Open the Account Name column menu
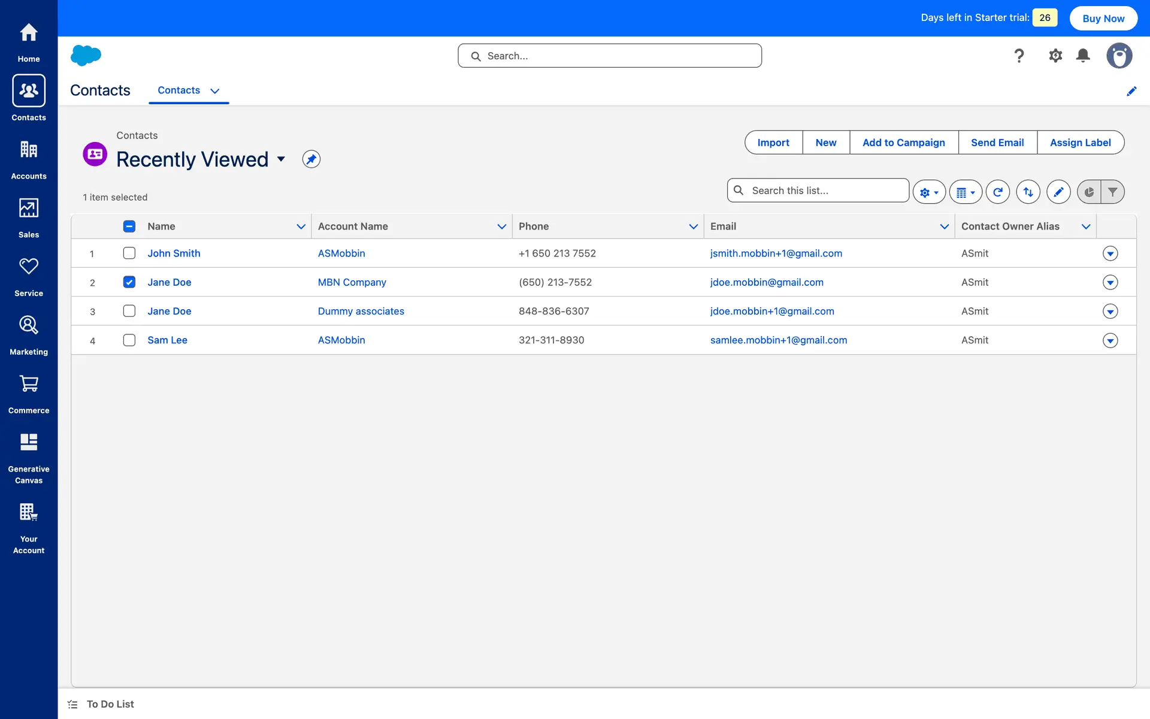 tap(501, 226)
